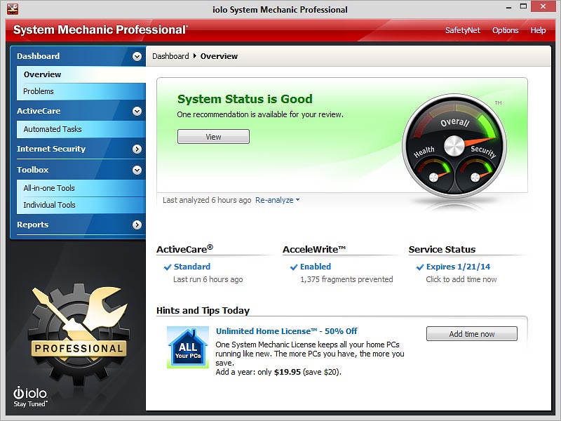Expand the Reports section
Image resolution: width=561 pixels, height=421 pixels.
point(137,225)
